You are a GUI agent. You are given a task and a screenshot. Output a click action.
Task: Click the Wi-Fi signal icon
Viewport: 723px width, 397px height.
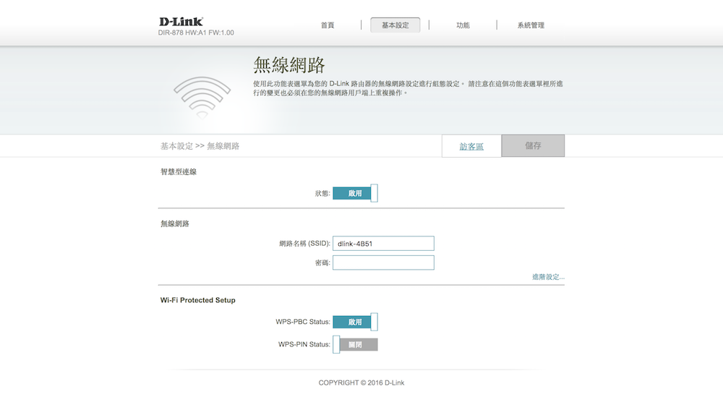[x=202, y=95]
